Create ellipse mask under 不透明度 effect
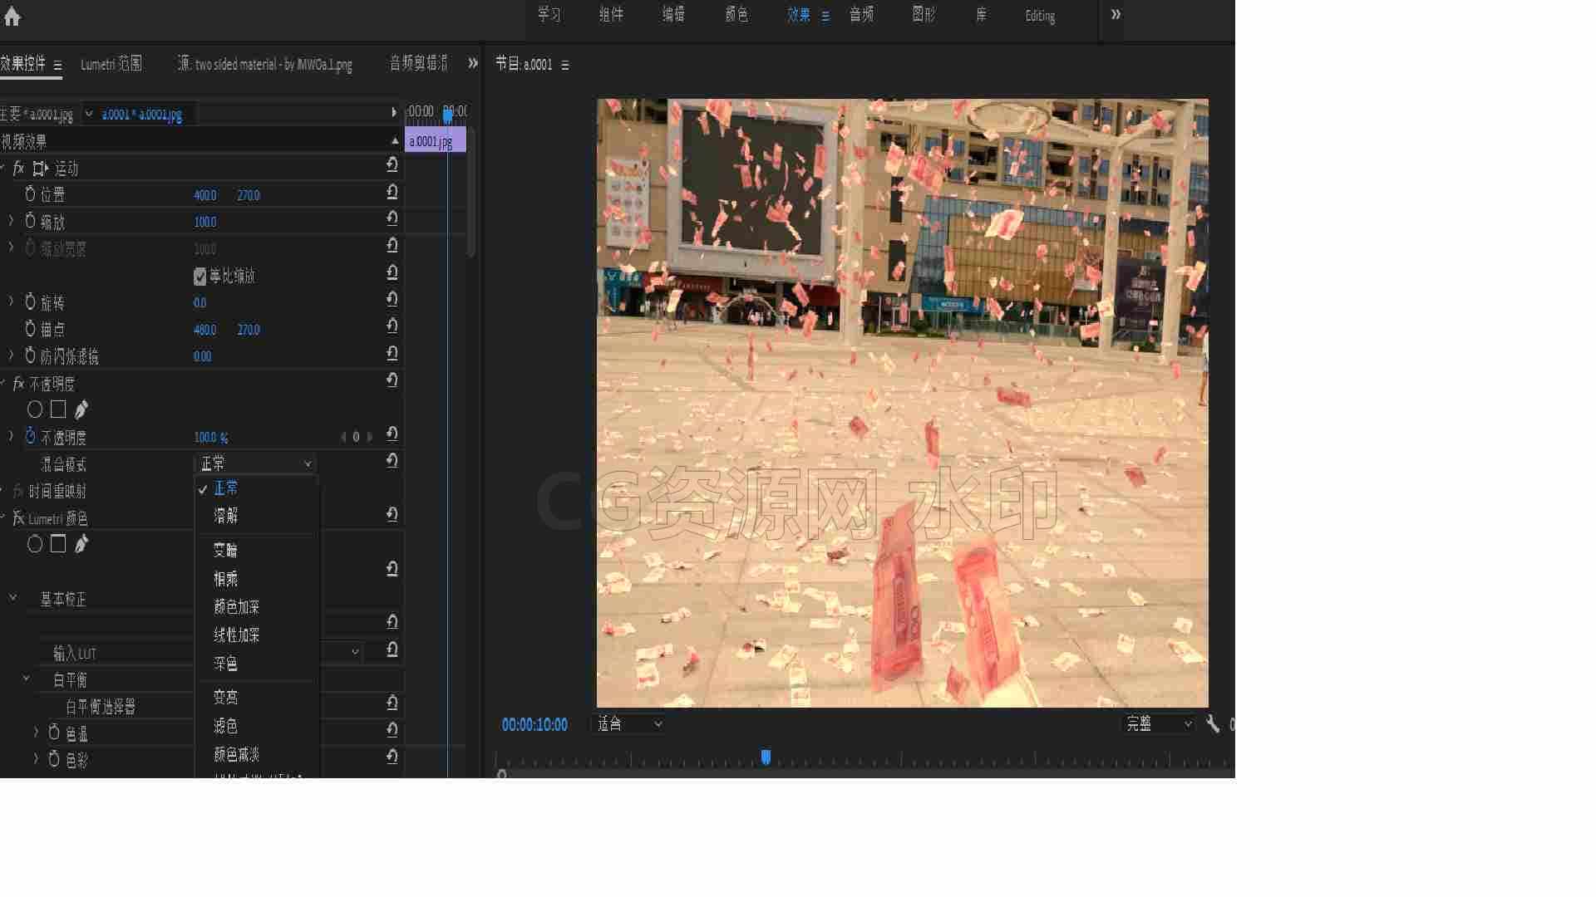 coord(35,409)
